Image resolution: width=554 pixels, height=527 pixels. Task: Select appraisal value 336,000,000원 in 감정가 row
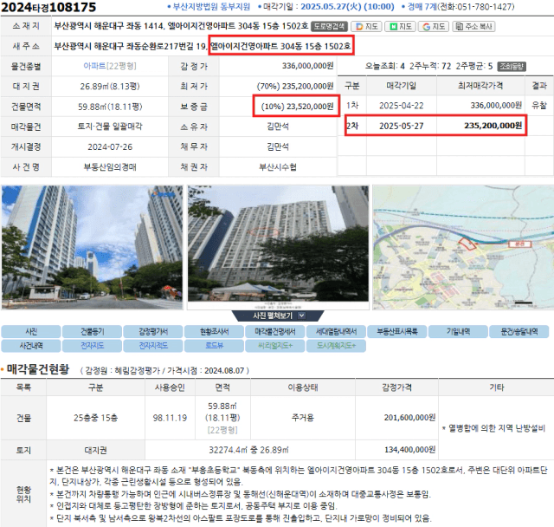pyautogui.click(x=308, y=66)
